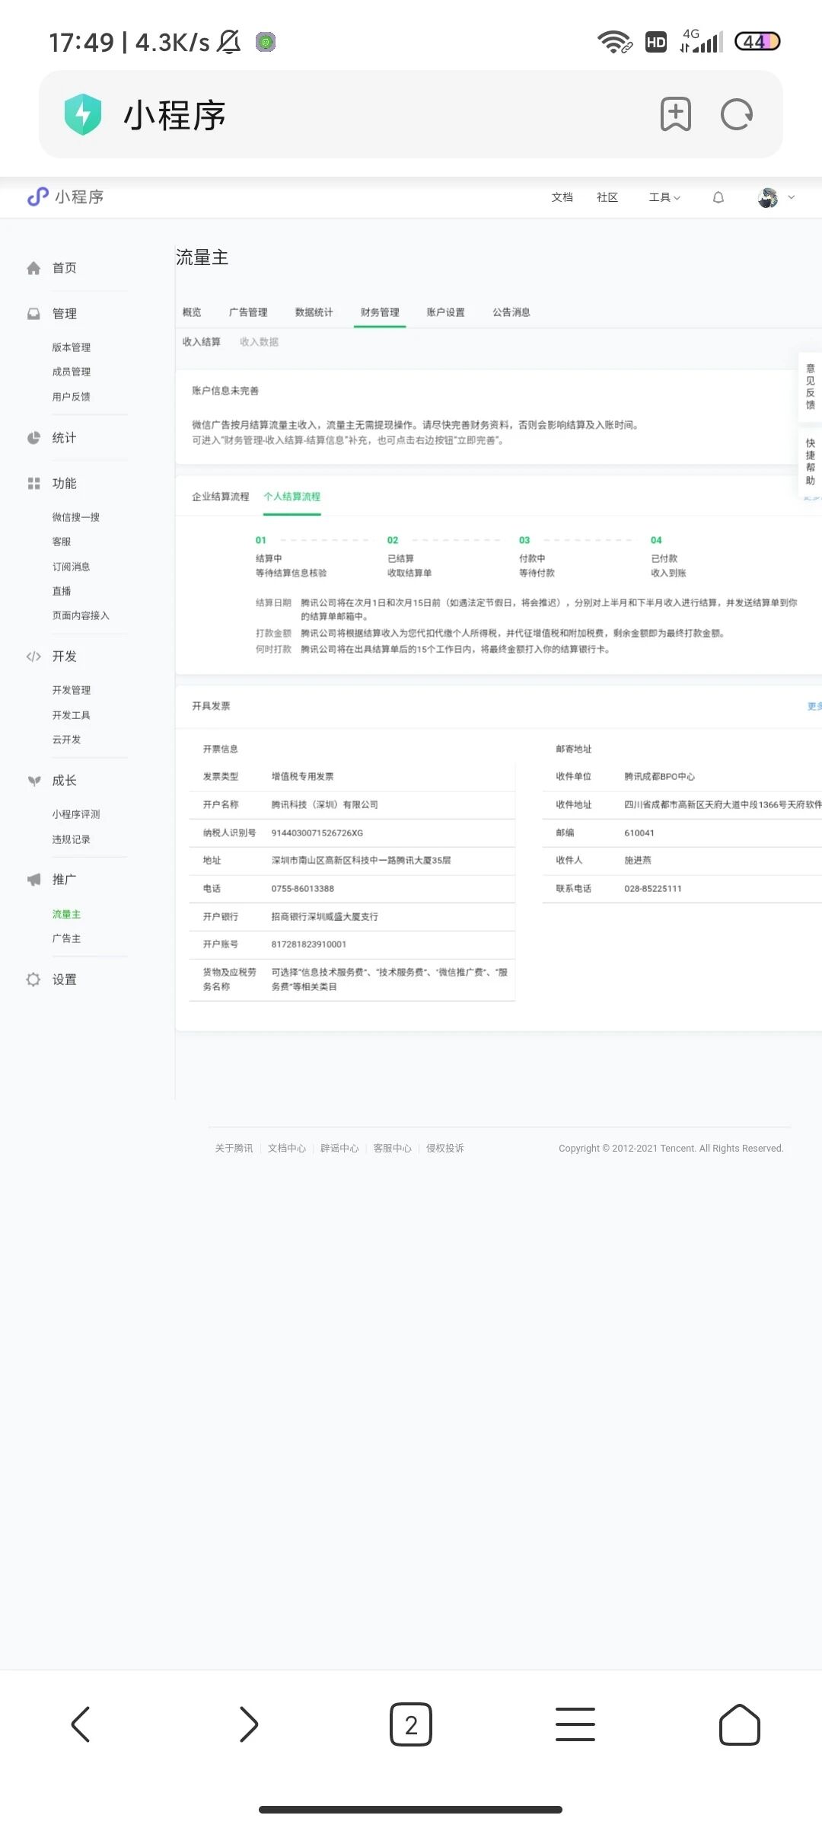Switch to the 概览 tab
822x1828 pixels.
pos(192,312)
